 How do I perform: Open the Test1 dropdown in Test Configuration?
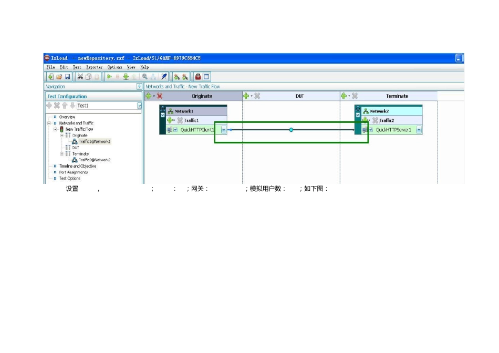(139, 106)
